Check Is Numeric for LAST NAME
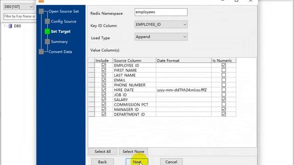The width and height of the screenshot is (294, 165). (x=224, y=75)
